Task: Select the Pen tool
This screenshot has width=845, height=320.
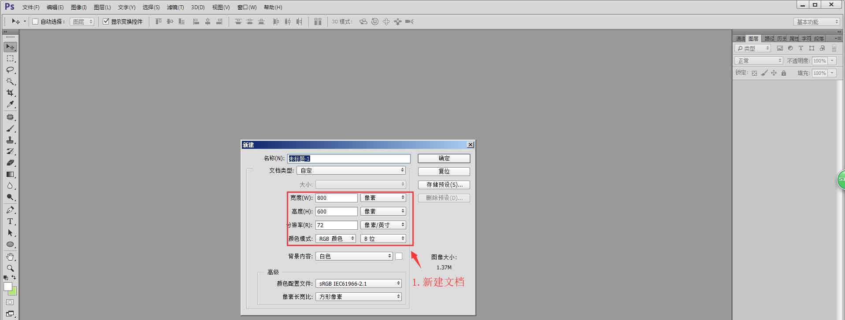Action: tap(10, 210)
